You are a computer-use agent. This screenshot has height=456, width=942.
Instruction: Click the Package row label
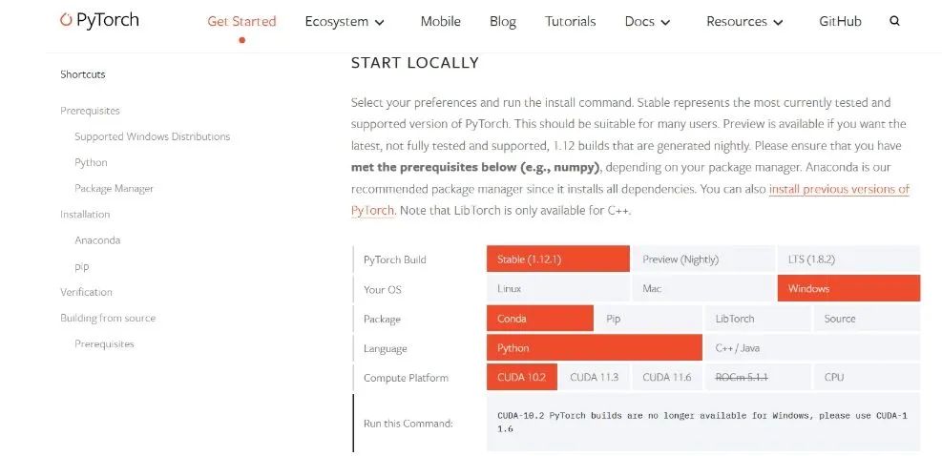tap(382, 319)
